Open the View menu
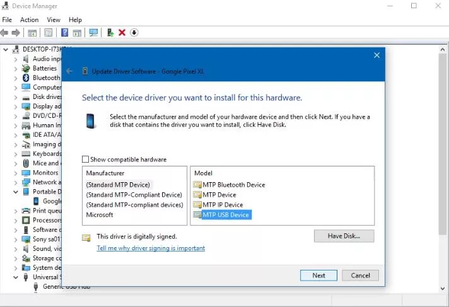 [x=54, y=20]
